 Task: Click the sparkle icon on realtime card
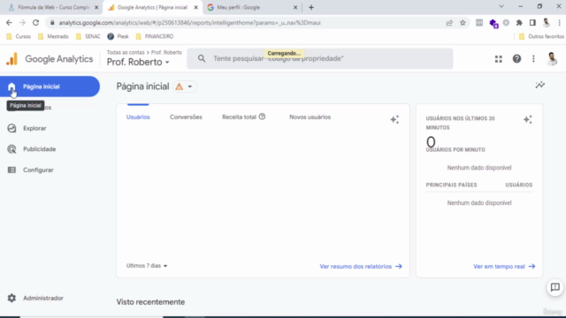tap(528, 119)
